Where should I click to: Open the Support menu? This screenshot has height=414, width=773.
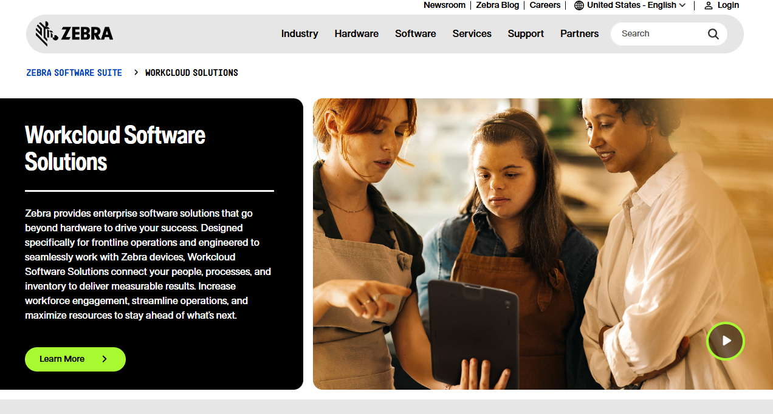(x=526, y=34)
